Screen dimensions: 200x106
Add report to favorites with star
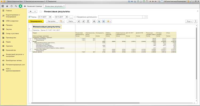coord(41,12)
